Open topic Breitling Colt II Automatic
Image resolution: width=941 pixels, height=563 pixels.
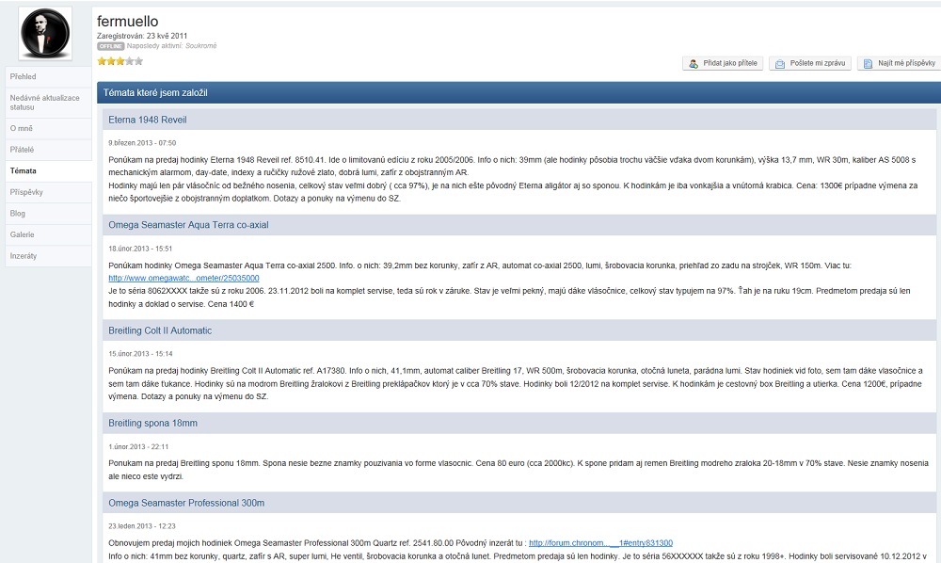[160, 330]
